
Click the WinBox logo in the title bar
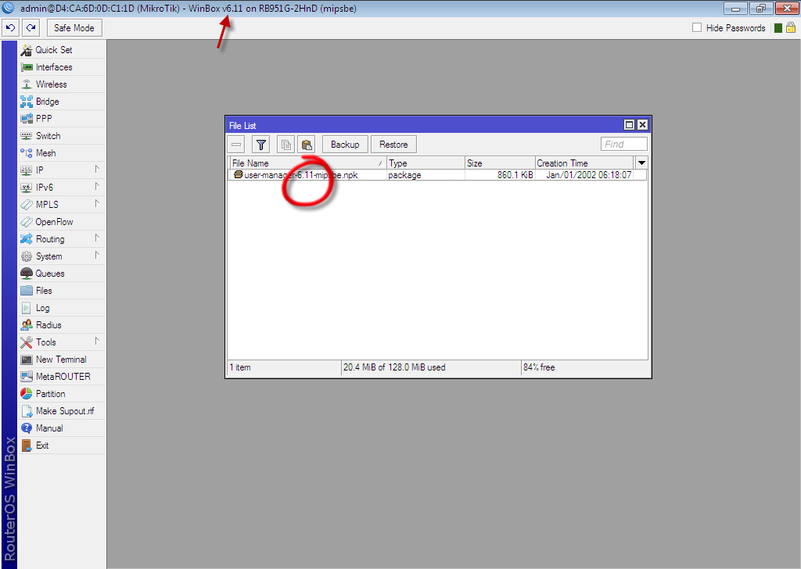click(8, 8)
